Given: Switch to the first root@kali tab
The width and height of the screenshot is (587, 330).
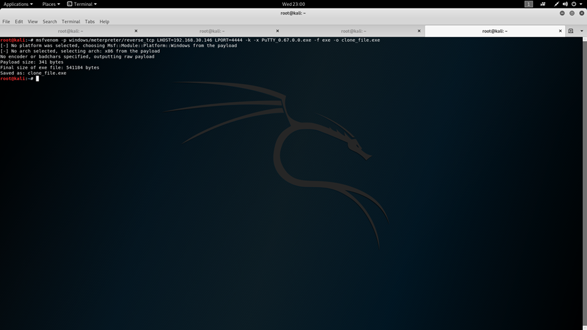Looking at the screenshot, I should point(71,31).
